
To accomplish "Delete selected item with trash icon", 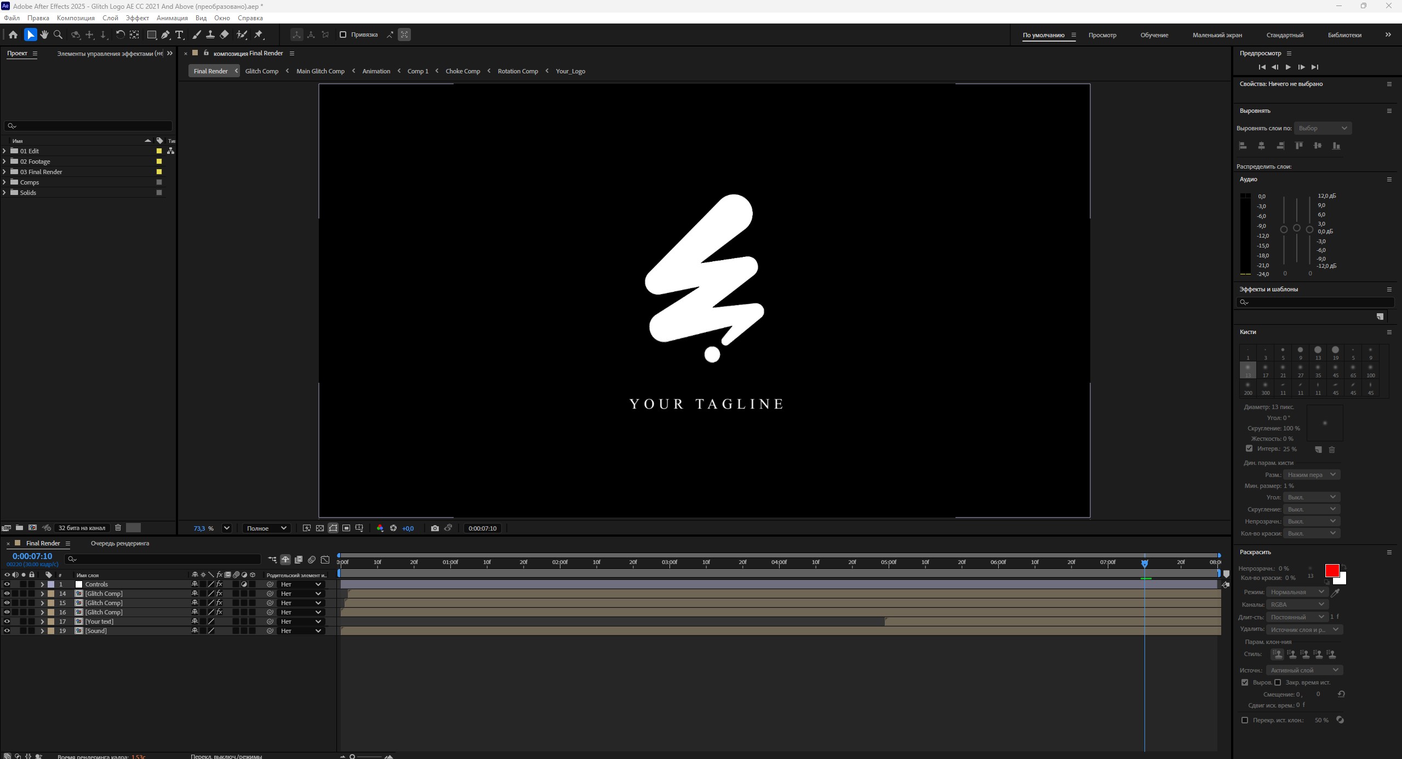I will pyautogui.click(x=118, y=528).
